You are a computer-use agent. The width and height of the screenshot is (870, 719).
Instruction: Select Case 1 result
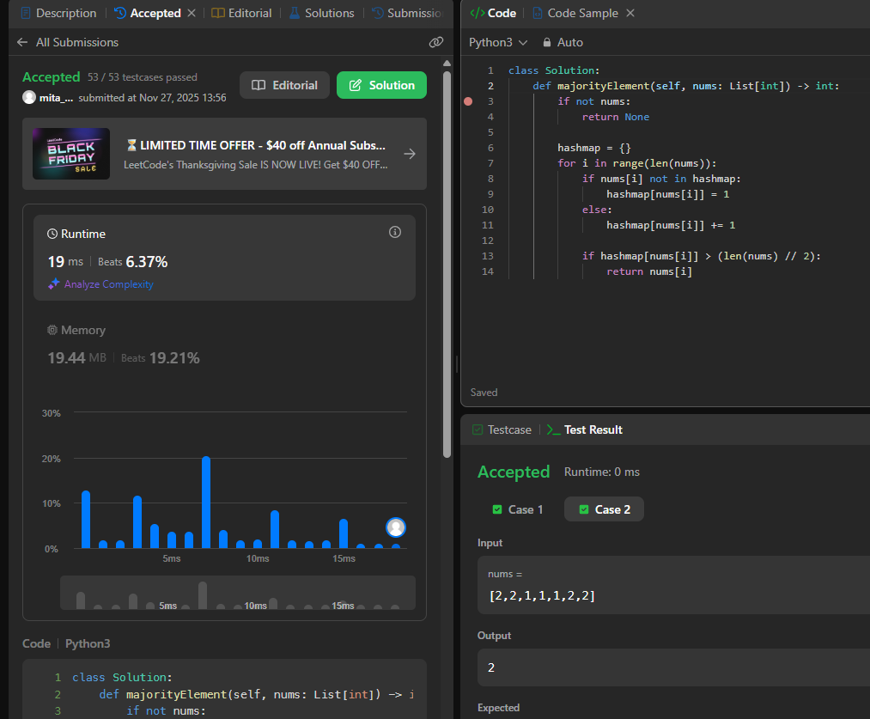[x=518, y=509]
